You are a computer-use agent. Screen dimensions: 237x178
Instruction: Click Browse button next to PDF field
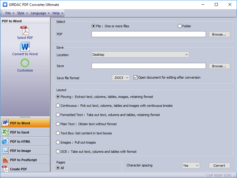tap(220, 34)
